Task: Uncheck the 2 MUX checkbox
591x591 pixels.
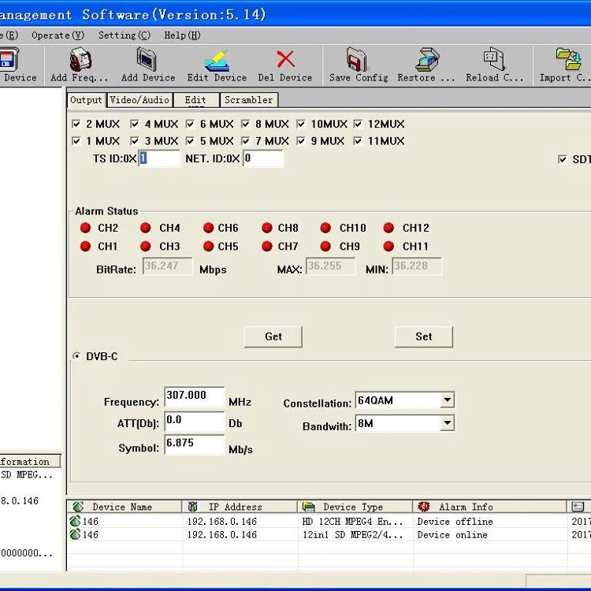Action: click(x=76, y=124)
